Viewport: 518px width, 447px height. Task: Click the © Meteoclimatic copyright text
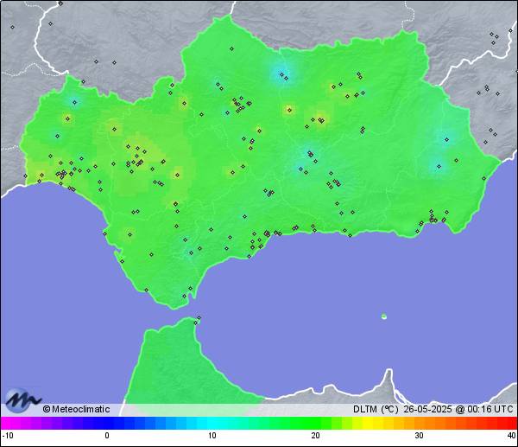coord(76,409)
